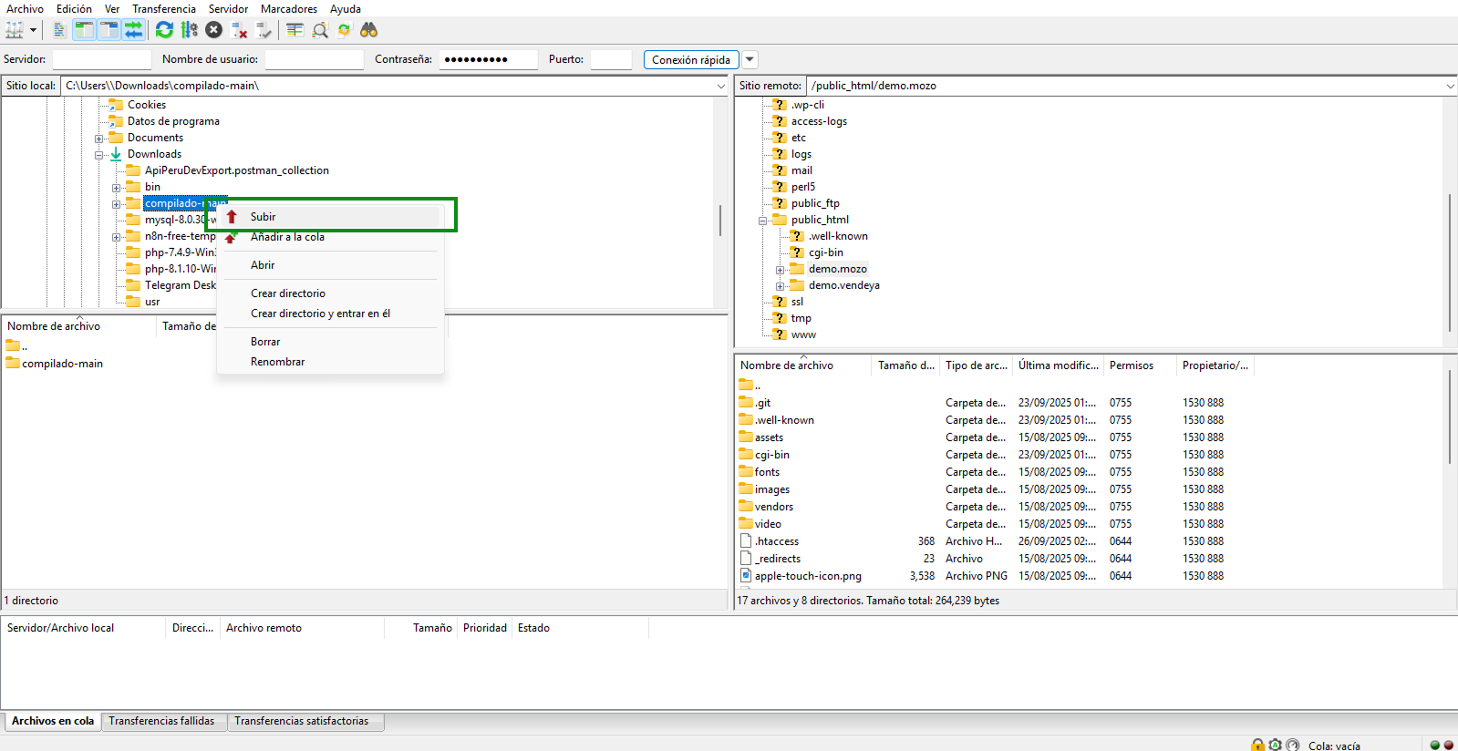Open the remote site path dropdown
Screen dimensions: 1458x751
1449,86
